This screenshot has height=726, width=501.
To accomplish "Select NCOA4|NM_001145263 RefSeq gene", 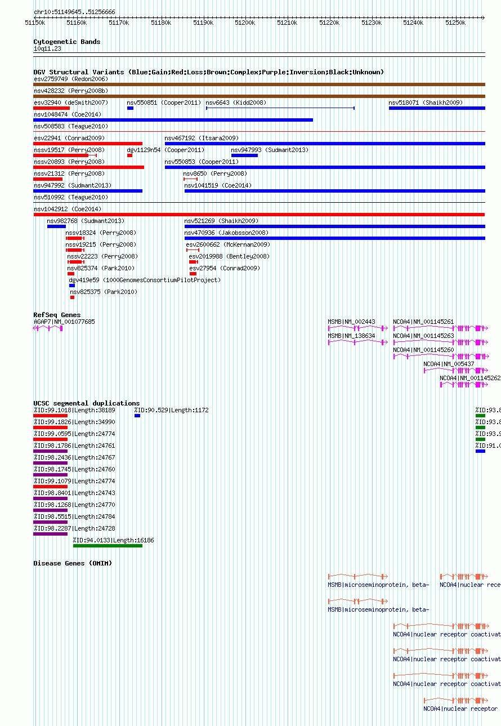I will (x=440, y=341).
